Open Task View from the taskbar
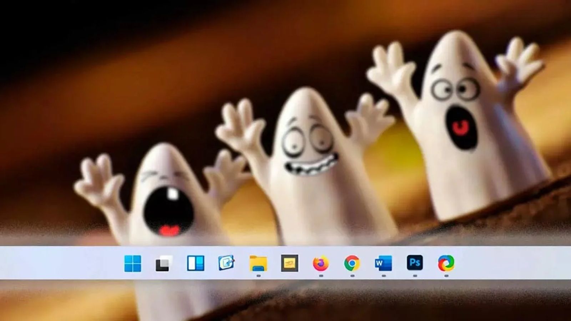Screen dimensions: 571x321 164,264
